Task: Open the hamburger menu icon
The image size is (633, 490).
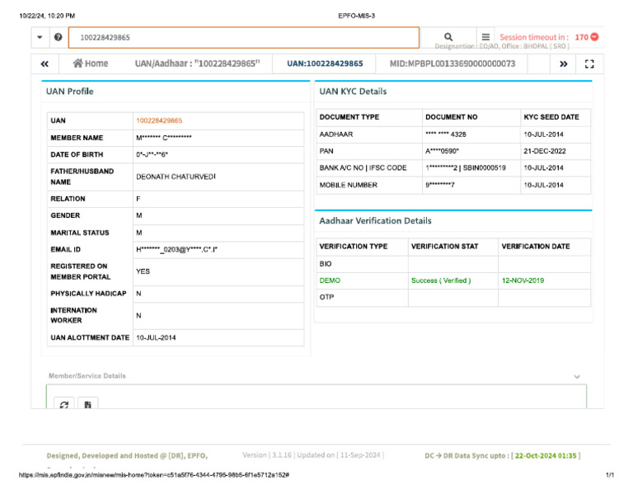Action: pos(485,37)
